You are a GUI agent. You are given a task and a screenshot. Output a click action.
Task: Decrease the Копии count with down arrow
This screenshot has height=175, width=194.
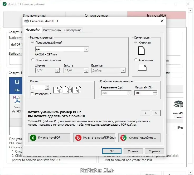pyautogui.click(x=47, y=88)
